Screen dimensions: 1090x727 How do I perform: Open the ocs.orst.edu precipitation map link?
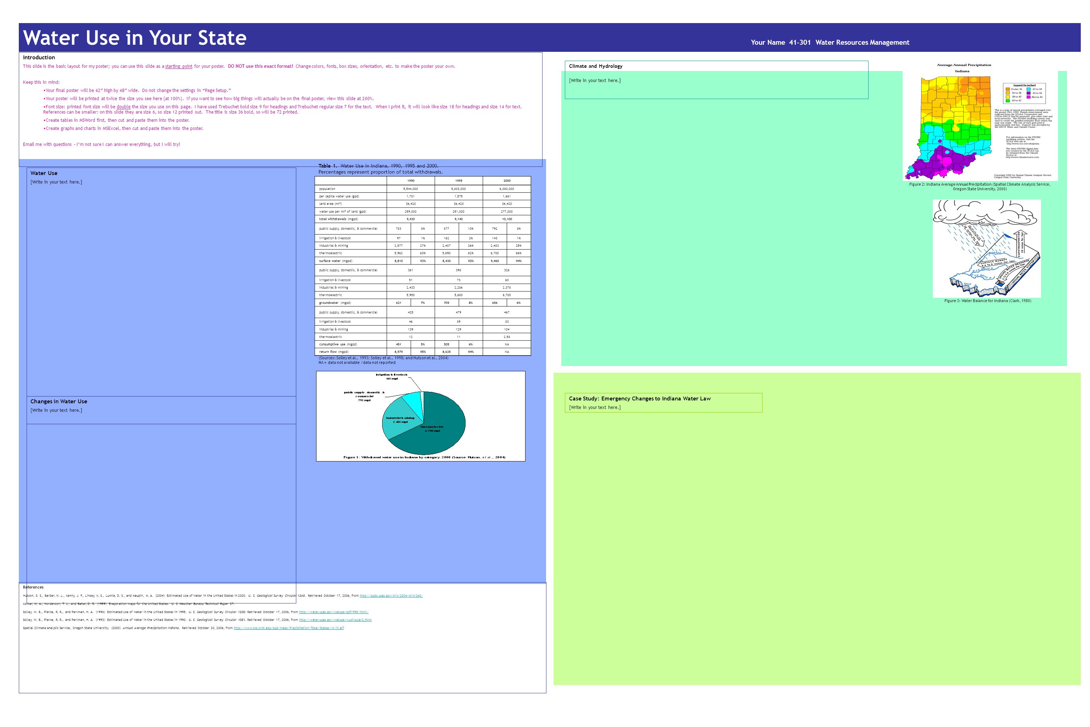[x=289, y=628]
